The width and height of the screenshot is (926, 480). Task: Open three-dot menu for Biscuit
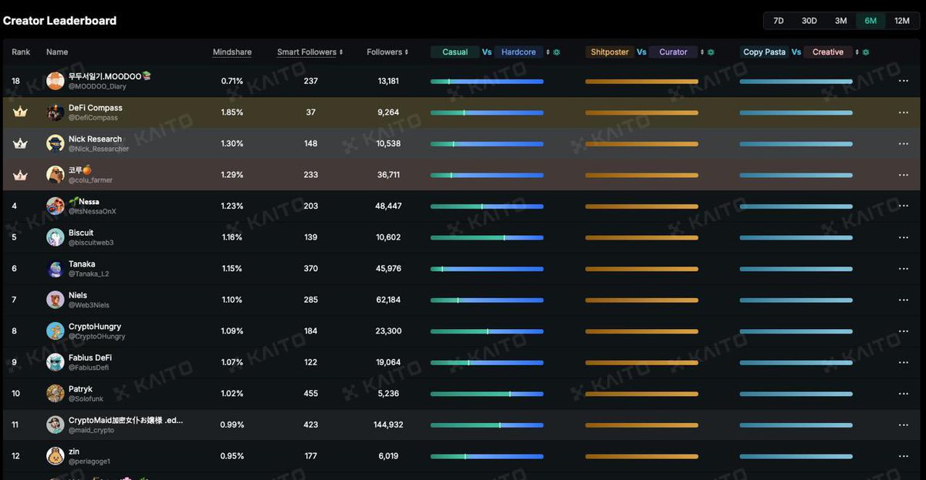904,237
